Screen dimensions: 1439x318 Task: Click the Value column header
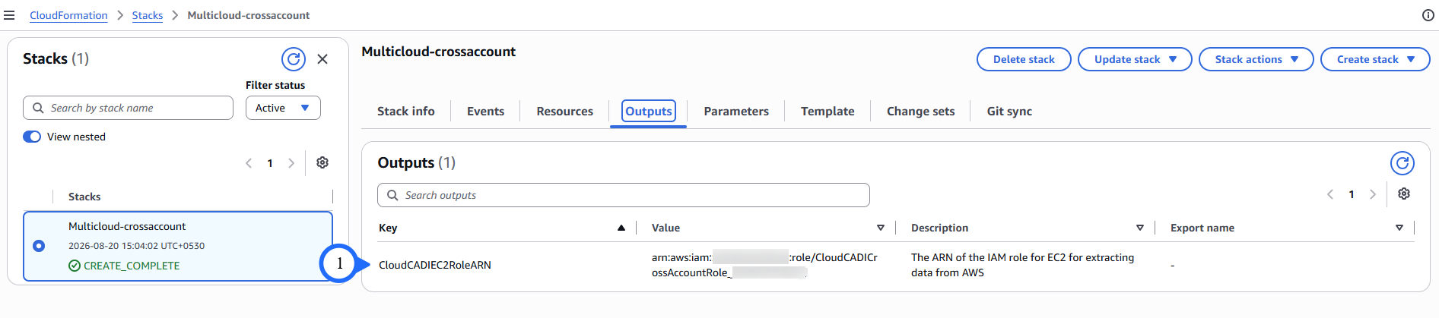pyautogui.click(x=665, y=228)
